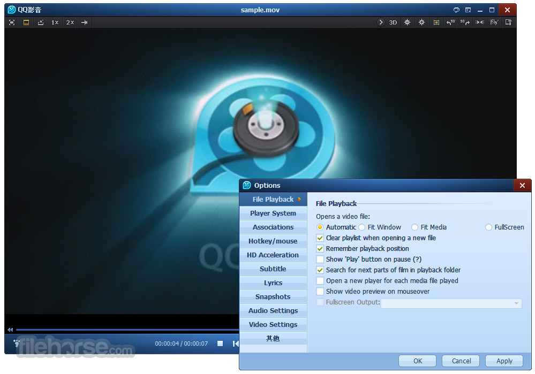
Task: Open the Associations options tab
Action: click(x=273, y=227)
